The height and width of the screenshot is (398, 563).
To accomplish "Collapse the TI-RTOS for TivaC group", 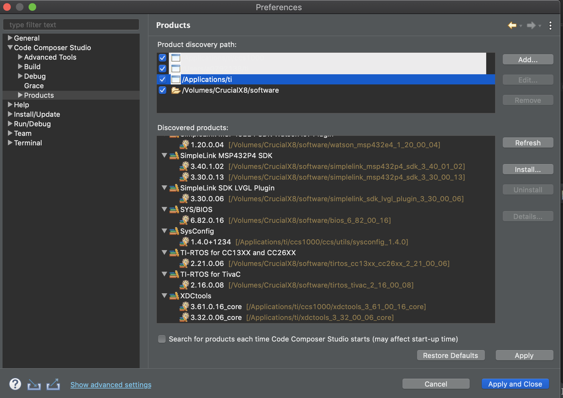I will (164, 274).
